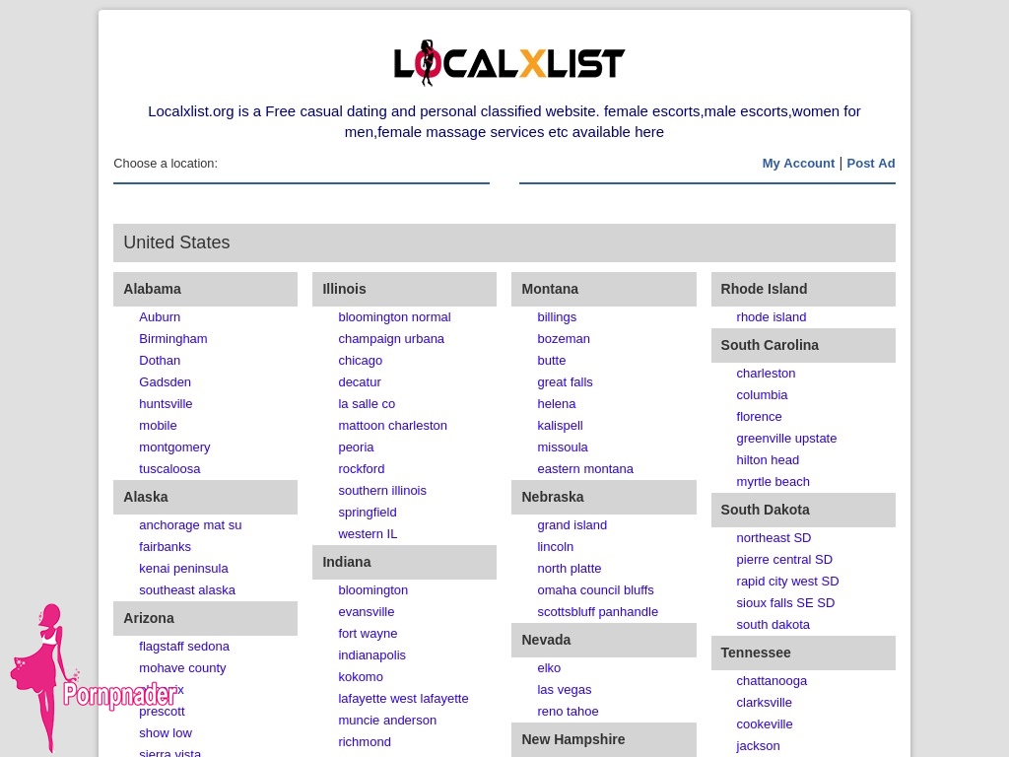Select springfield under Illinois
The height and width of the screenshot is (757, 1009).
[x=368, y=513]
